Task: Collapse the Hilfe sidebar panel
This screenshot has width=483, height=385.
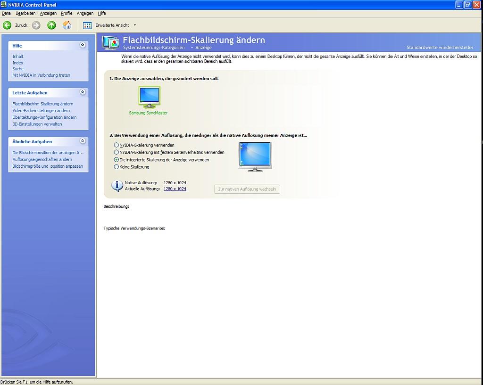Action: (x=83, y=45)
